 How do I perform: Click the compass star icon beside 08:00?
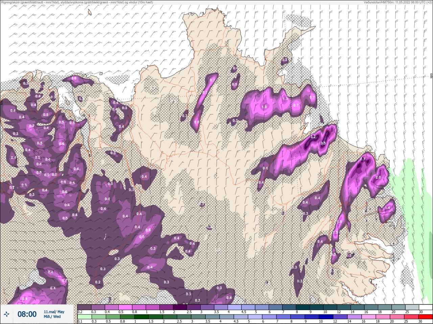[6, 314]
